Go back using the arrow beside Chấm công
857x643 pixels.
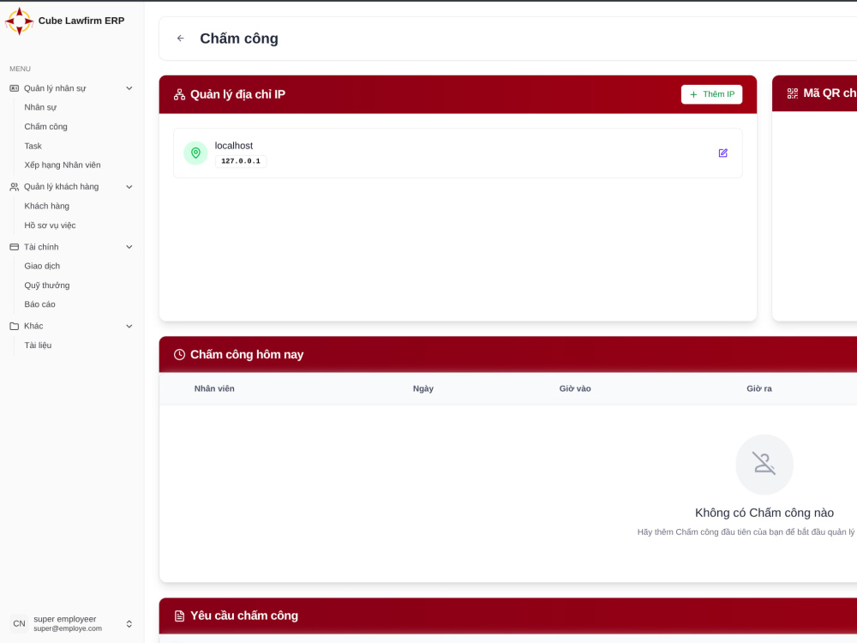pos(180,39)
